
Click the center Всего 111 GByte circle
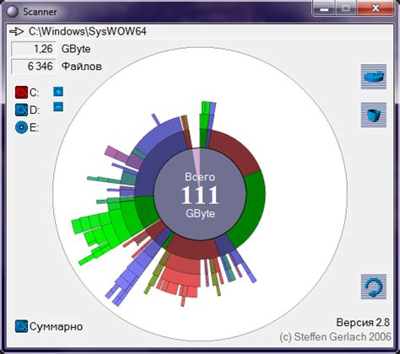point(200,195)
